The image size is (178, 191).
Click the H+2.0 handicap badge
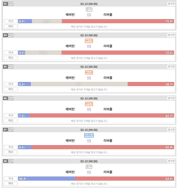click(x=89, y=72)
